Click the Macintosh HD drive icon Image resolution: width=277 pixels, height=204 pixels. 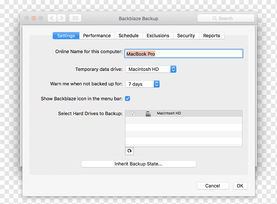148,114
